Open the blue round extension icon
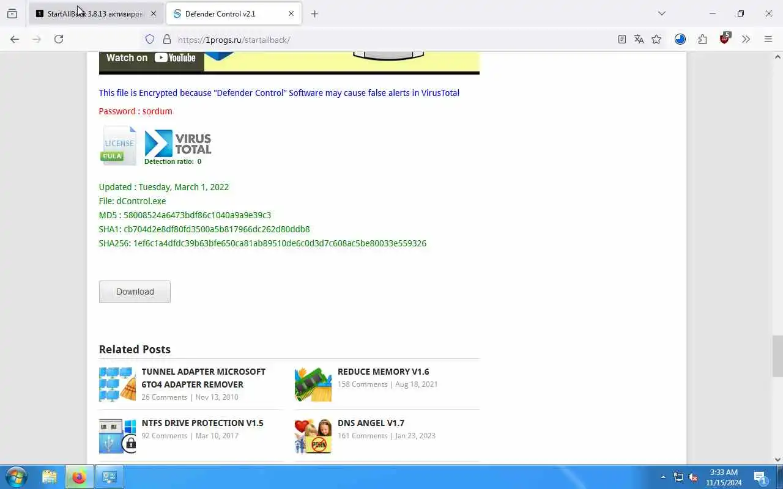This screenshot has width=783, height=489. click(680, 39)
